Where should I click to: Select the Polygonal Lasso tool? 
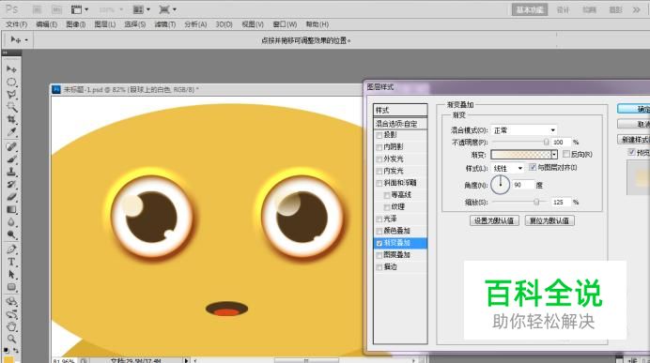(11, 94)
